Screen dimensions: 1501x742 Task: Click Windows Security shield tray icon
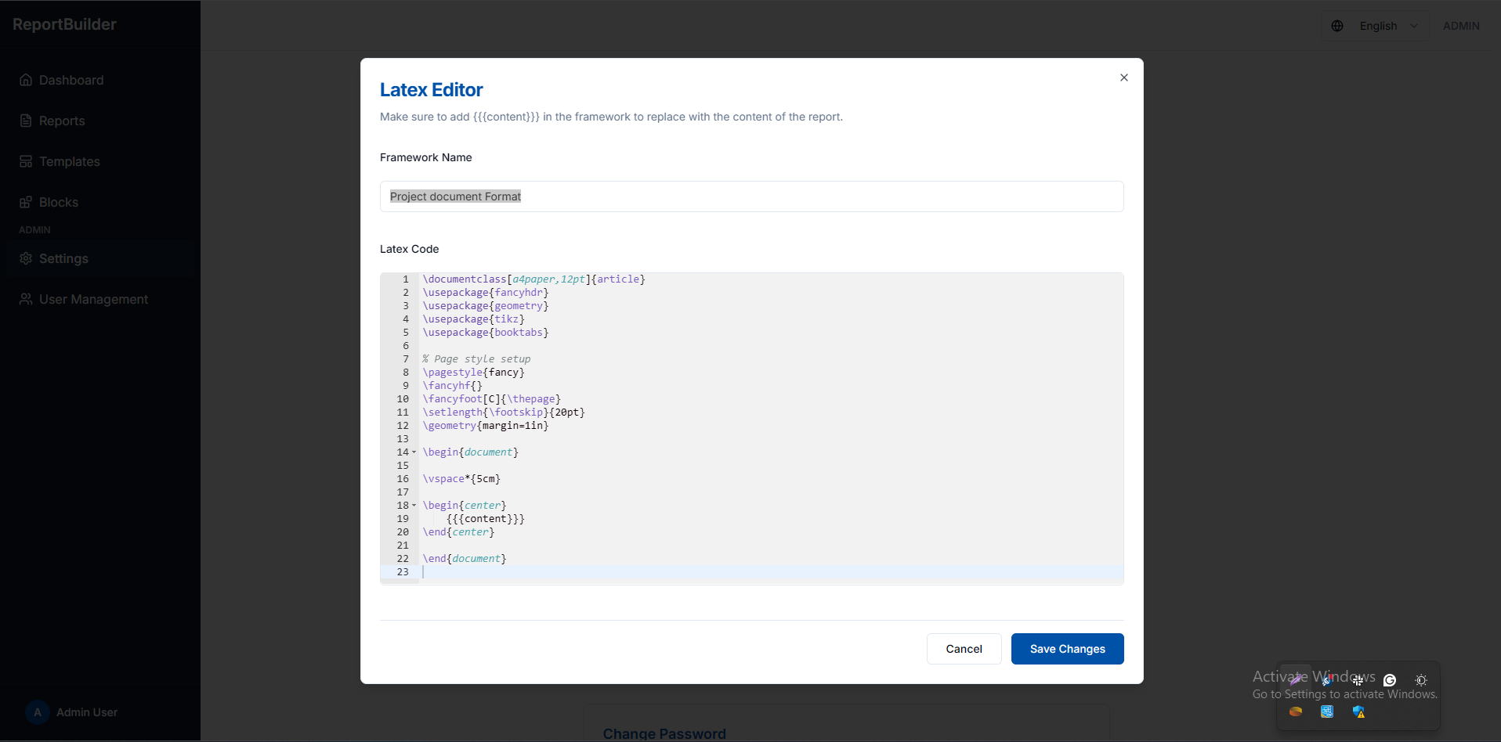point(1358,711)
